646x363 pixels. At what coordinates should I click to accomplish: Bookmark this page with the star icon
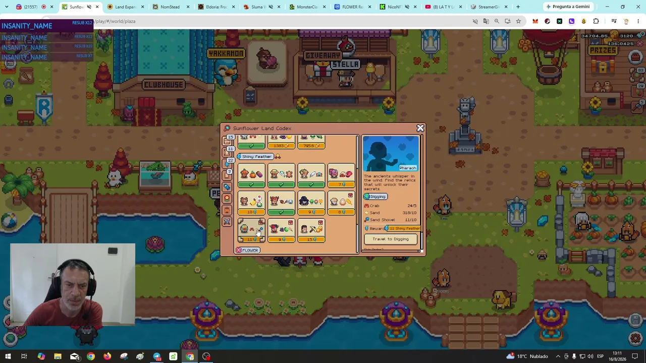518,21
